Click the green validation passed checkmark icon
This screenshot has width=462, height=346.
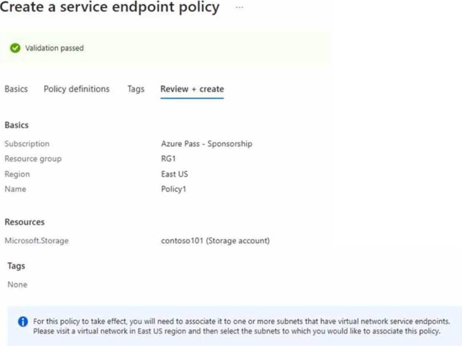(x=15, y=48)
